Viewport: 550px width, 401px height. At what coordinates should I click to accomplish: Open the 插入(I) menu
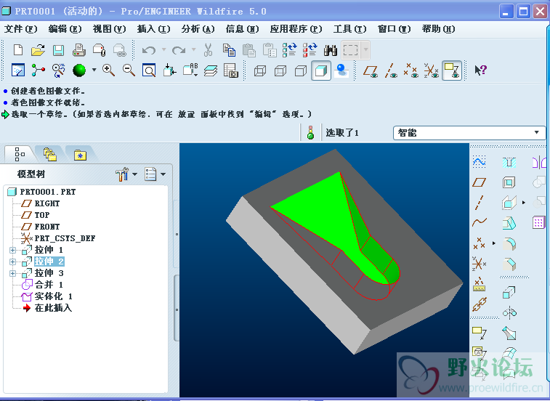pyautogui.click(x=153, y=29)
